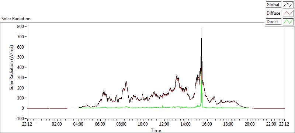Viewport: 295px width, 133px height.
Task: Click the 700 y-axis scale value
Action: click(21, 36)
